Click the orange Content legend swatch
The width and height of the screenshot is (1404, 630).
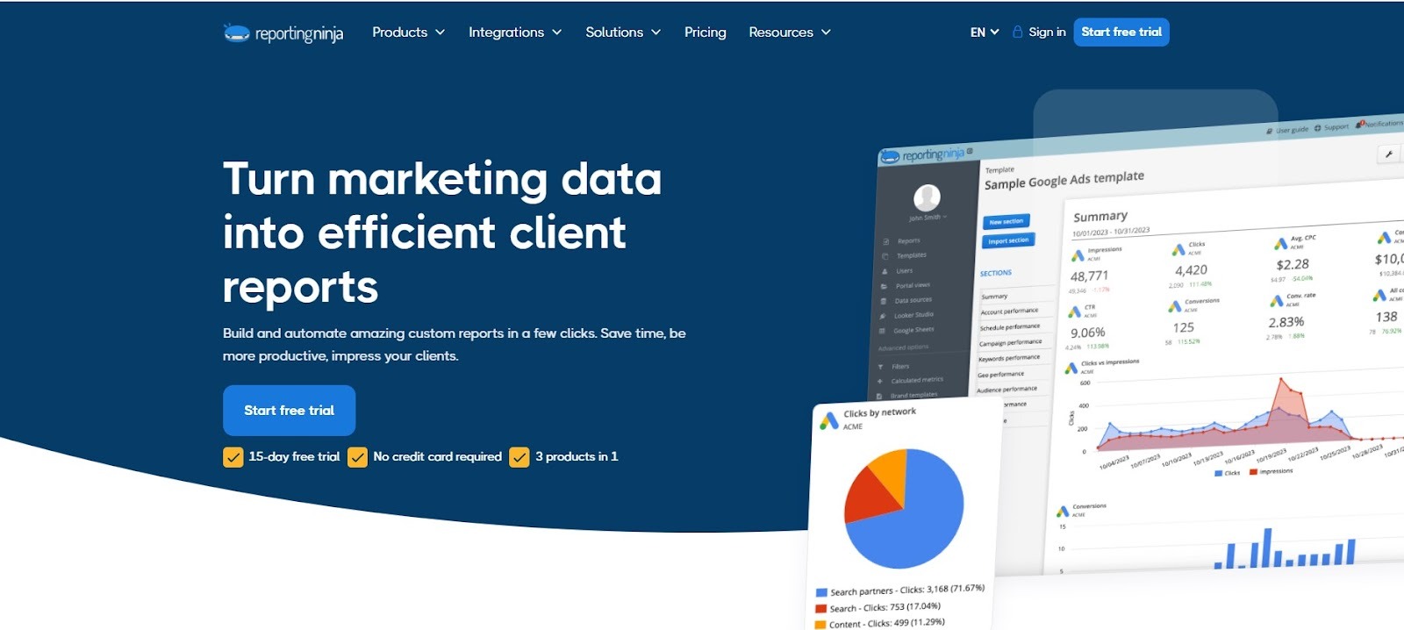(820, 625)
